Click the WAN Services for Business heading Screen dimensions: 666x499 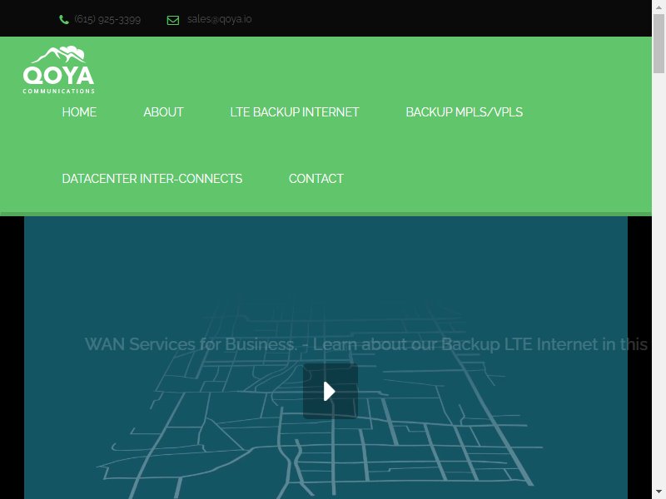pos(366,344)
